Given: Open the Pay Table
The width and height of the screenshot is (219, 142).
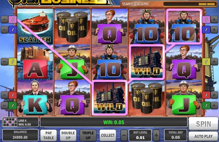Looking at the screenshot, I should [x=48, y=135].
